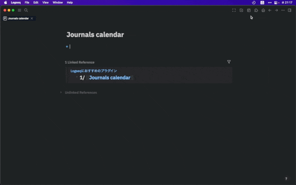Click the blue bullet of the empty block
Screen dimensions: 296x185
pos(67,47)
